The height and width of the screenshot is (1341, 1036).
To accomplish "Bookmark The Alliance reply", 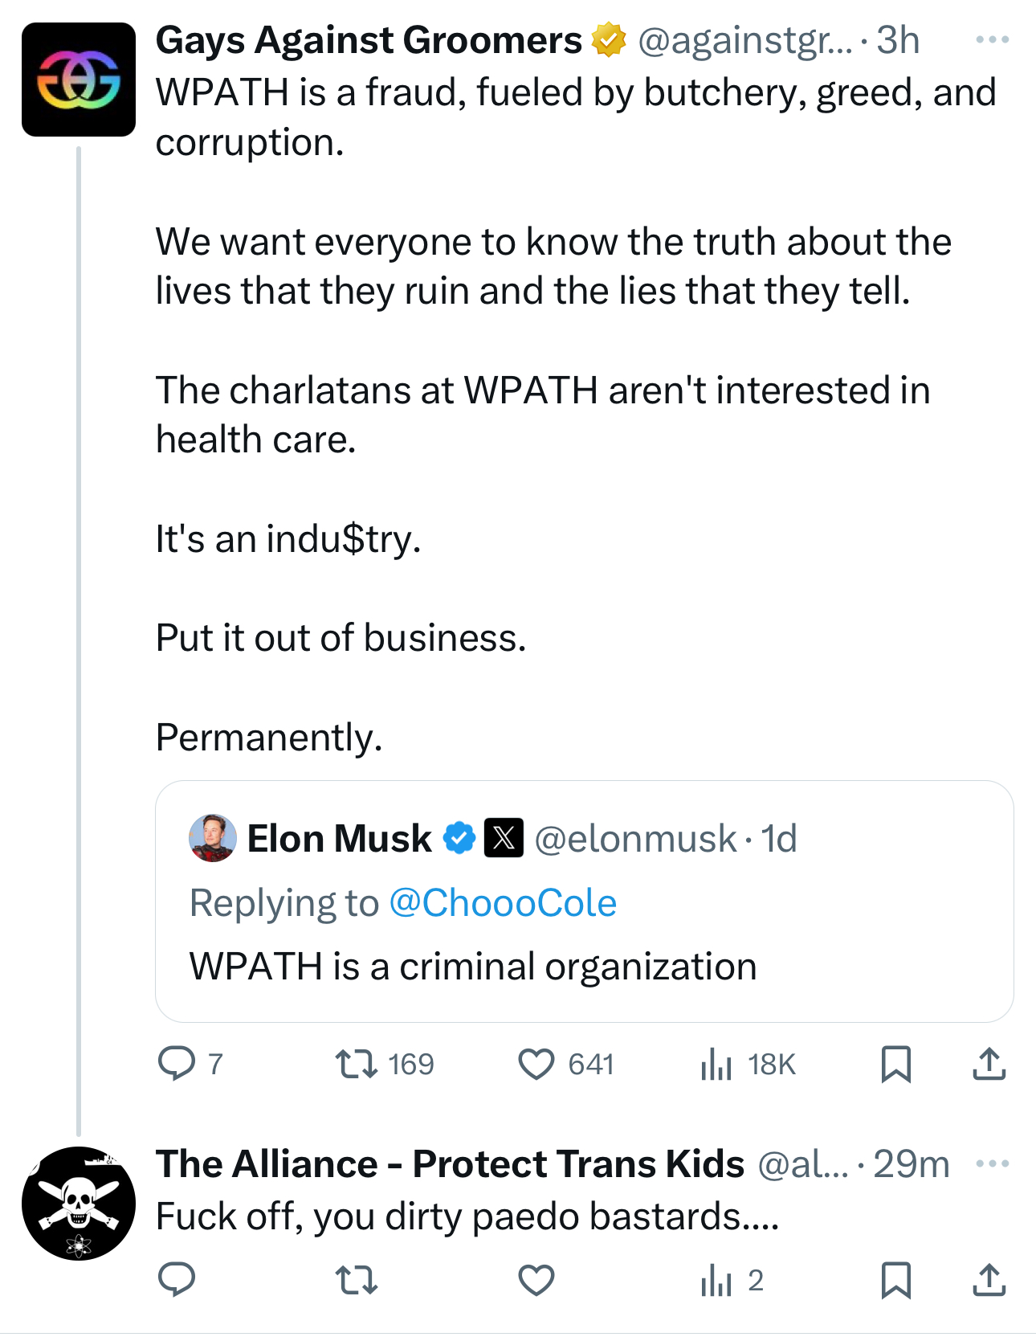I will tap(895, 1279).
